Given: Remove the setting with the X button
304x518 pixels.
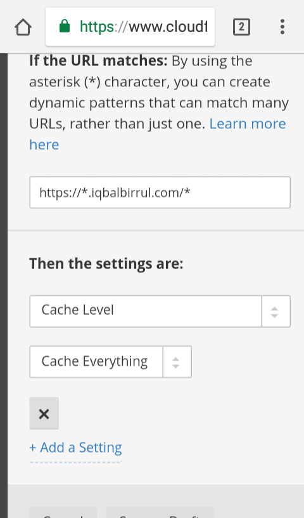Looking at the screenshot, I should [x=44, y=413].
